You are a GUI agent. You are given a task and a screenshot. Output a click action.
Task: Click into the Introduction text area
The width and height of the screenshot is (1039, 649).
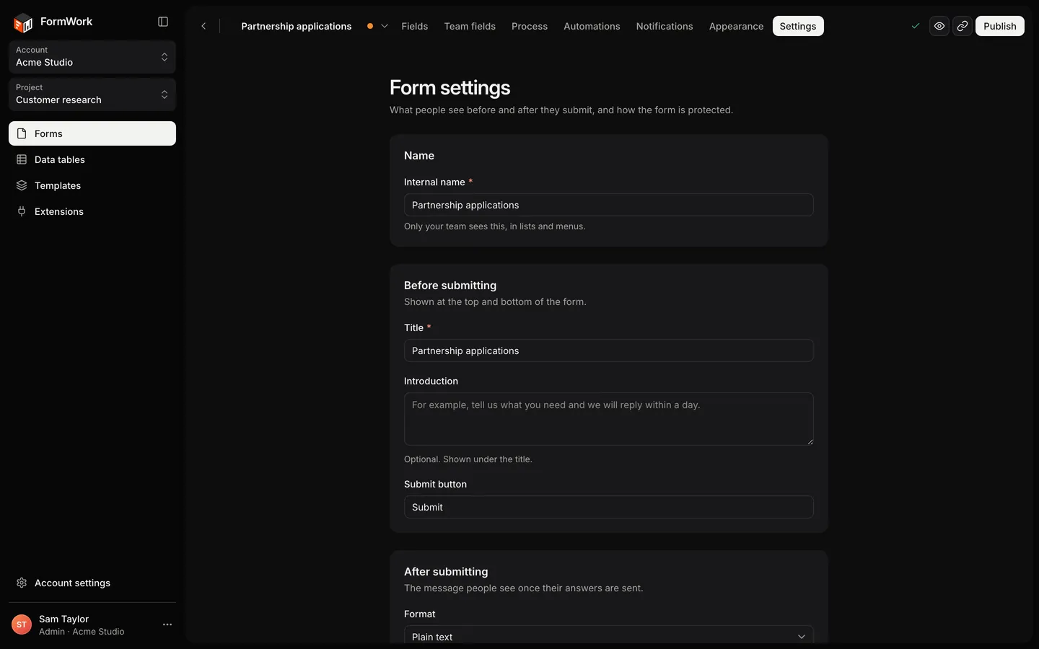pyautogui.click(x=609, y=419)
